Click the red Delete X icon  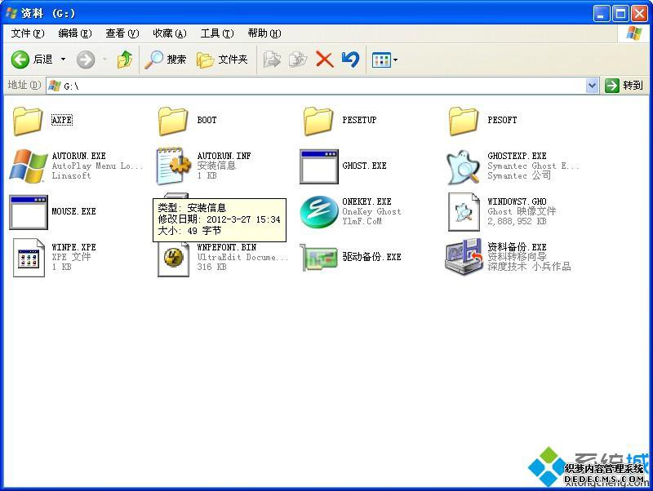(324, 60)
